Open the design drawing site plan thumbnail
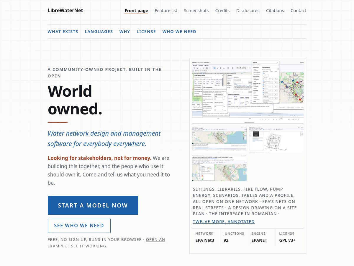Screen dimensions: 354x266 (276, 140)
